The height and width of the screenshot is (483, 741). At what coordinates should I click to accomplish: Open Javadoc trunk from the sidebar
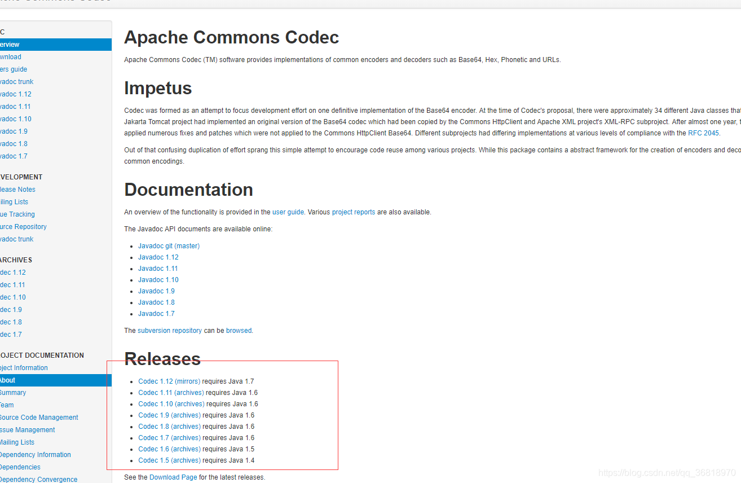point(17,81)
